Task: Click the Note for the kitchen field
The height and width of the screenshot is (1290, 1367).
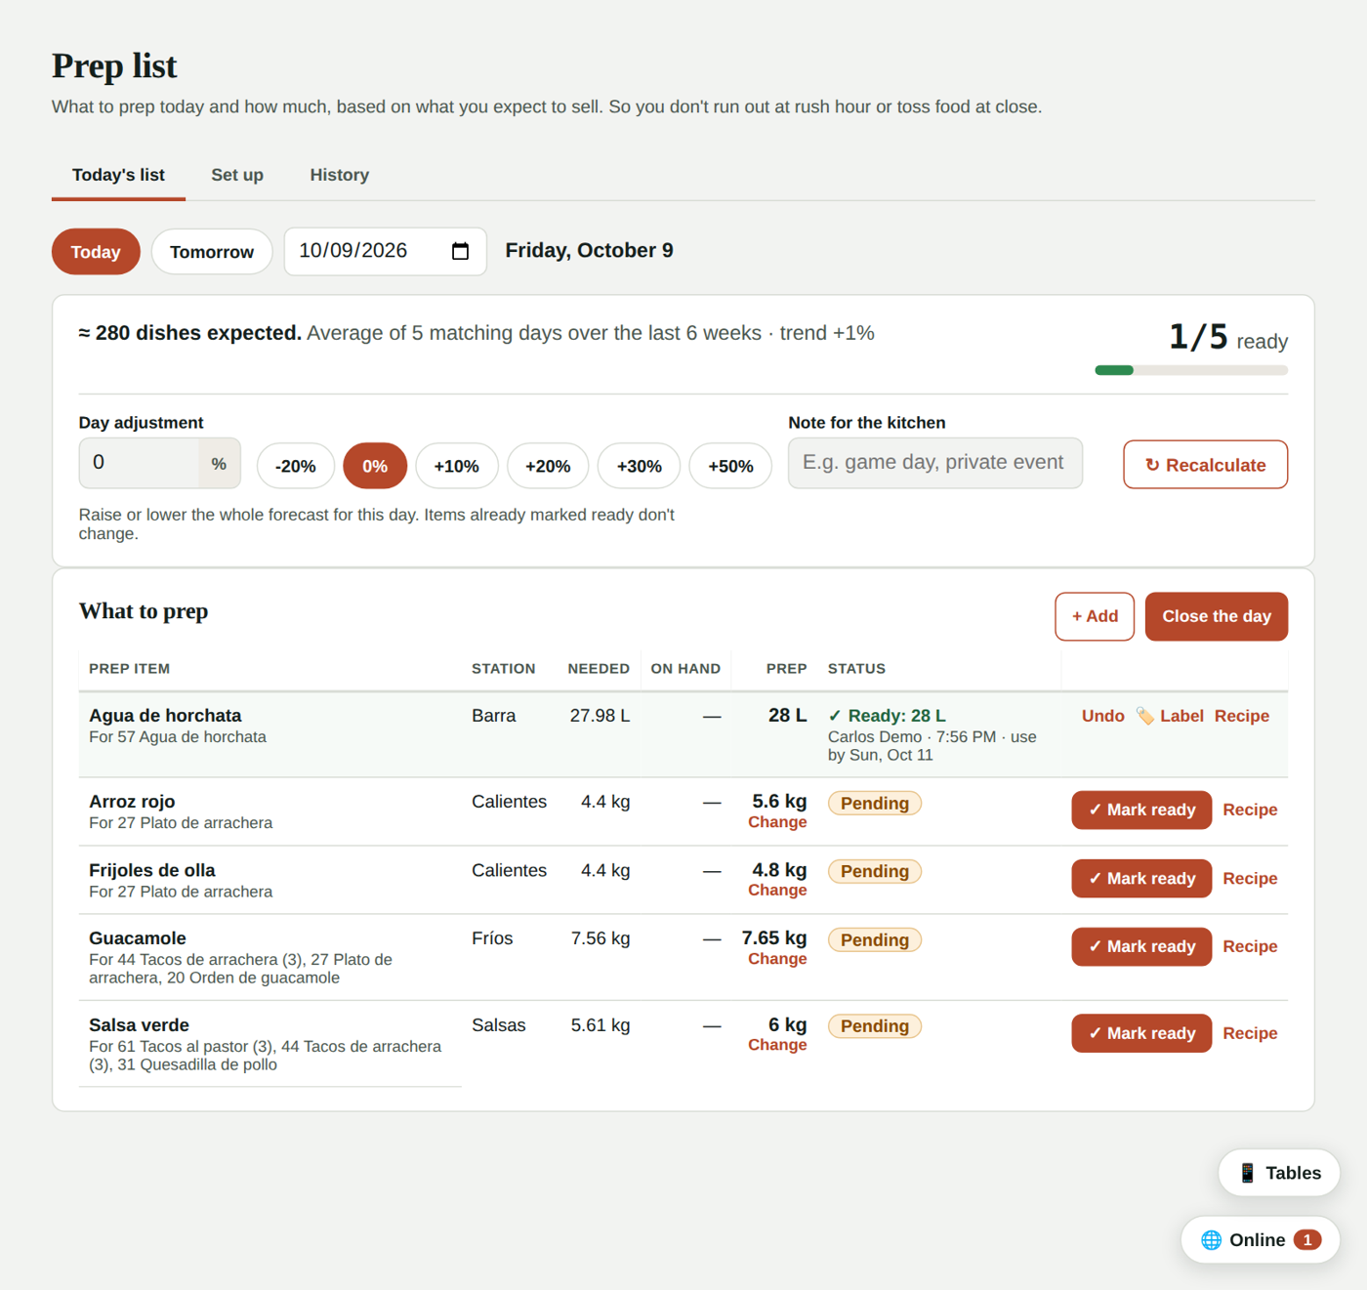Action: point(935,463)
